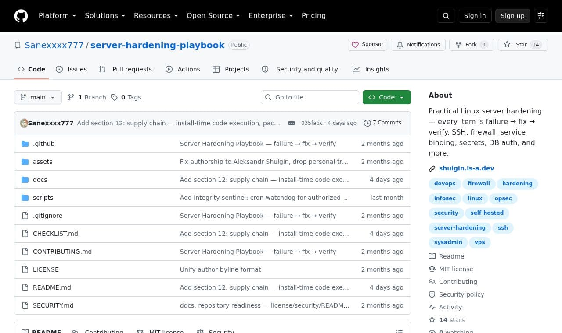562x333 pixels.
Task: Switch to the Projects tab
Action: point(231,69)
